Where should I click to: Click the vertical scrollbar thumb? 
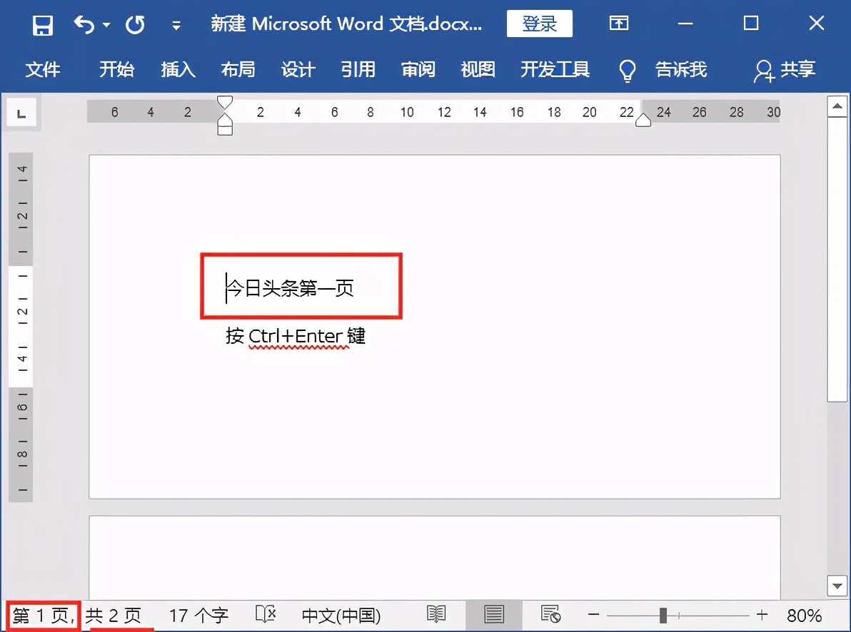pyautogui.click(x=837, y=260)
